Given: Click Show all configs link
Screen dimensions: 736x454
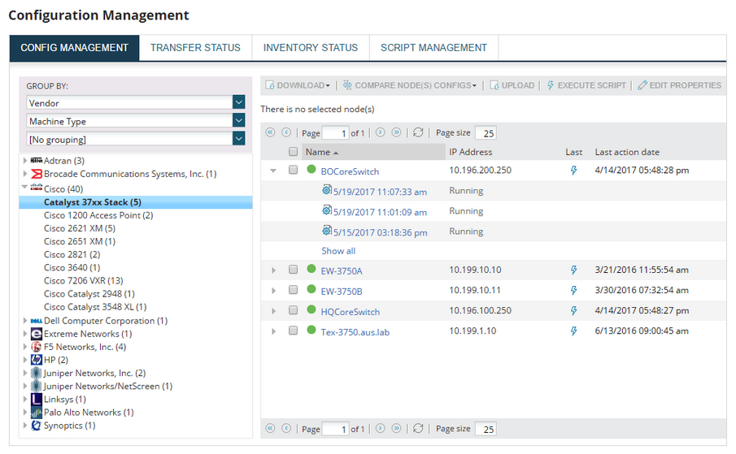Looking at the screenshot, I should 338,251.
